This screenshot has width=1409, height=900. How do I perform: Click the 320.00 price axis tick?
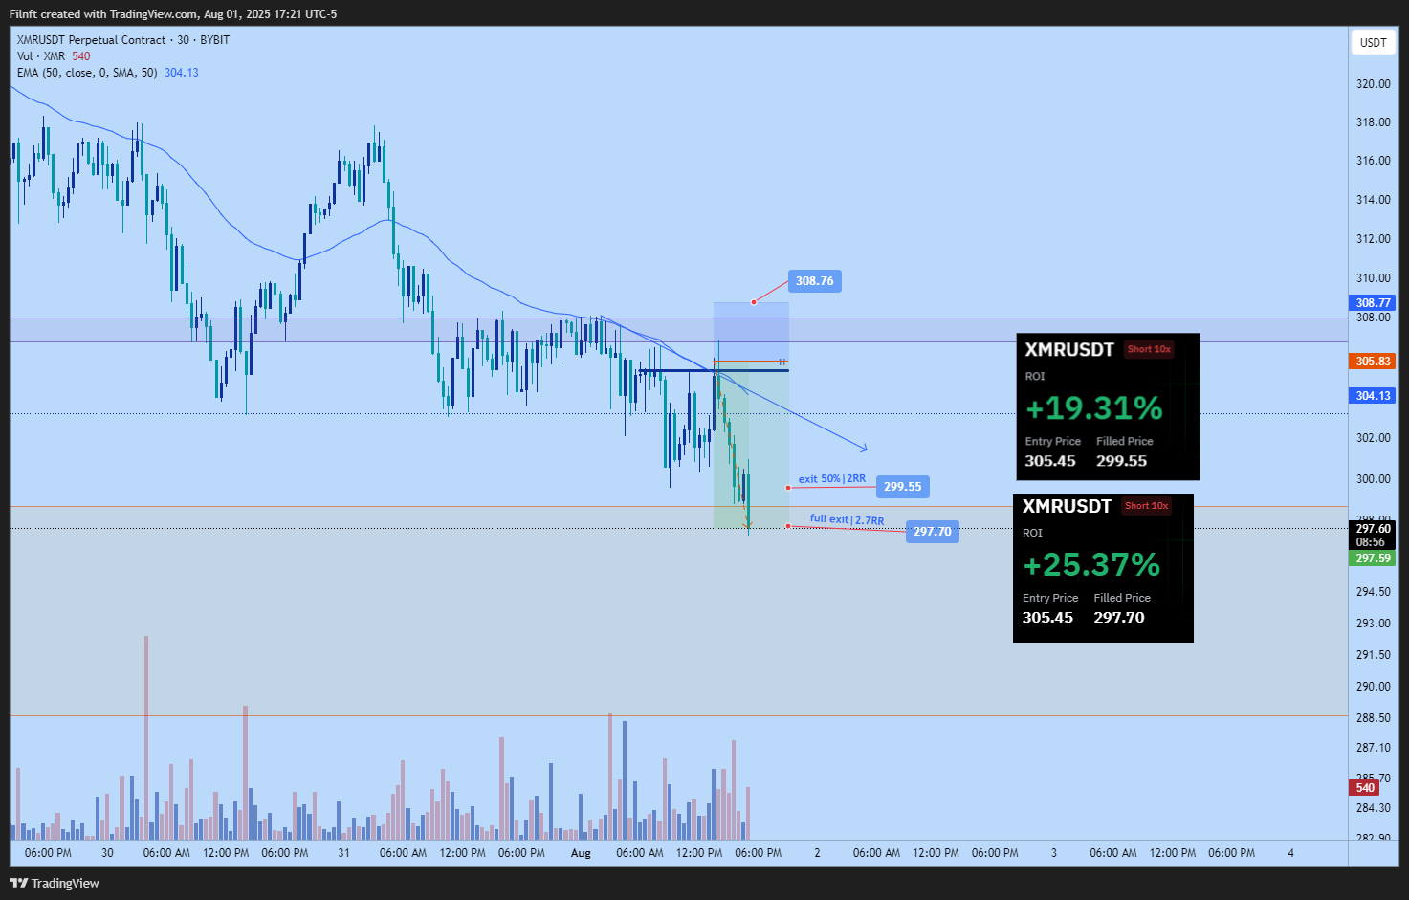(1374, 84)
